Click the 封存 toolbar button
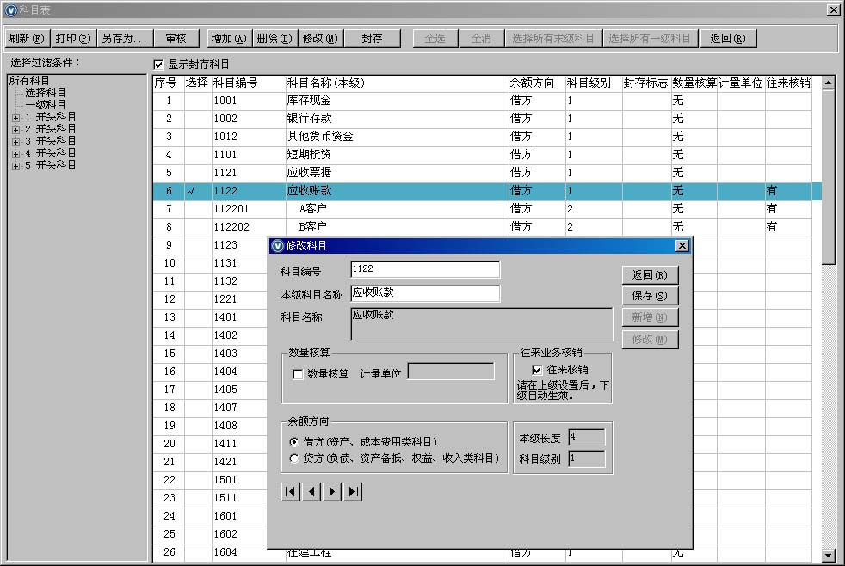Viewport: 845px width, 566px height. tap(372, 39)
